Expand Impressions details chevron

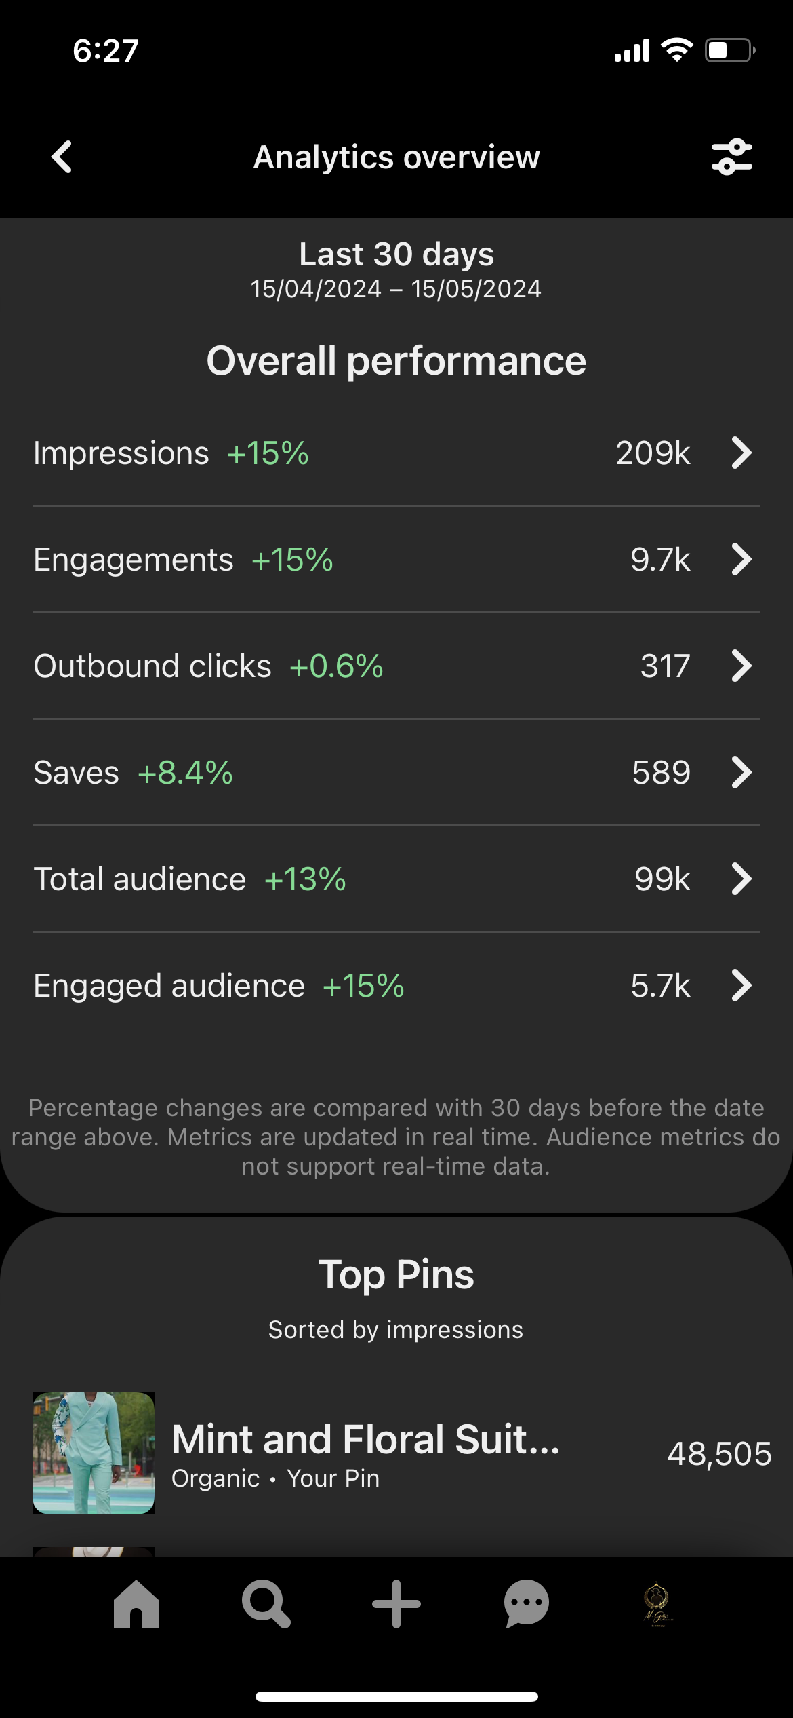(741, 453)
